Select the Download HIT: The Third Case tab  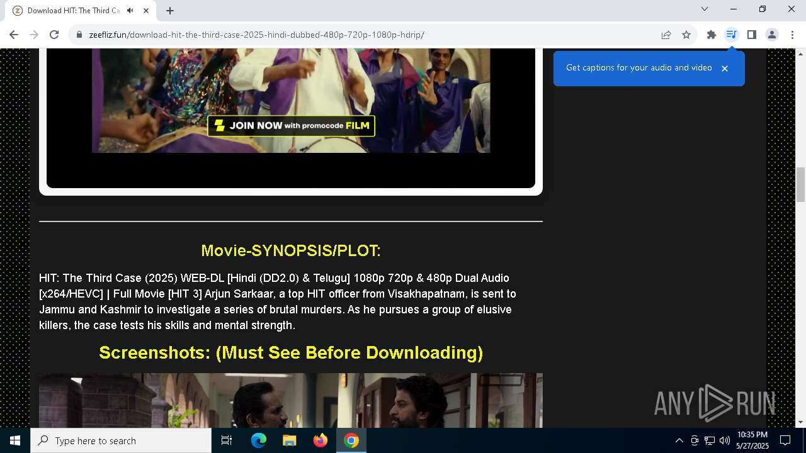tap(81, 11)
